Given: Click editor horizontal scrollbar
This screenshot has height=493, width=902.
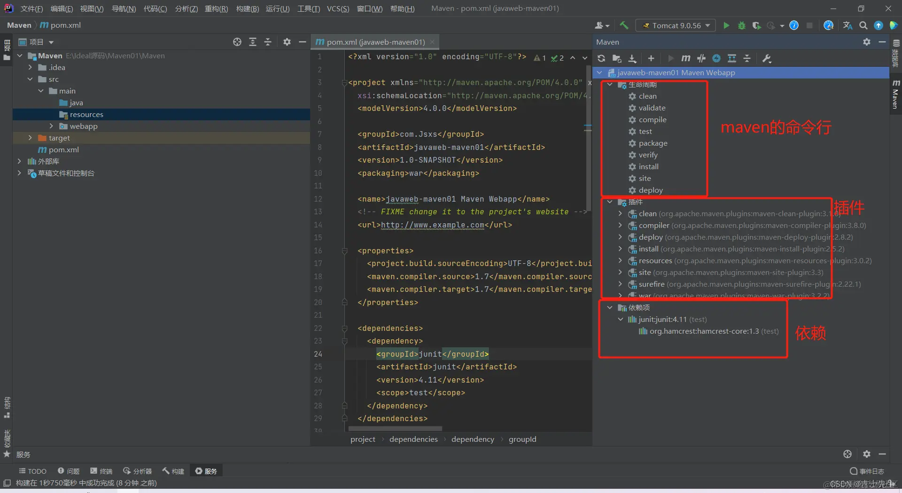Looking at the screenshot, I should [x=395, y=429].
